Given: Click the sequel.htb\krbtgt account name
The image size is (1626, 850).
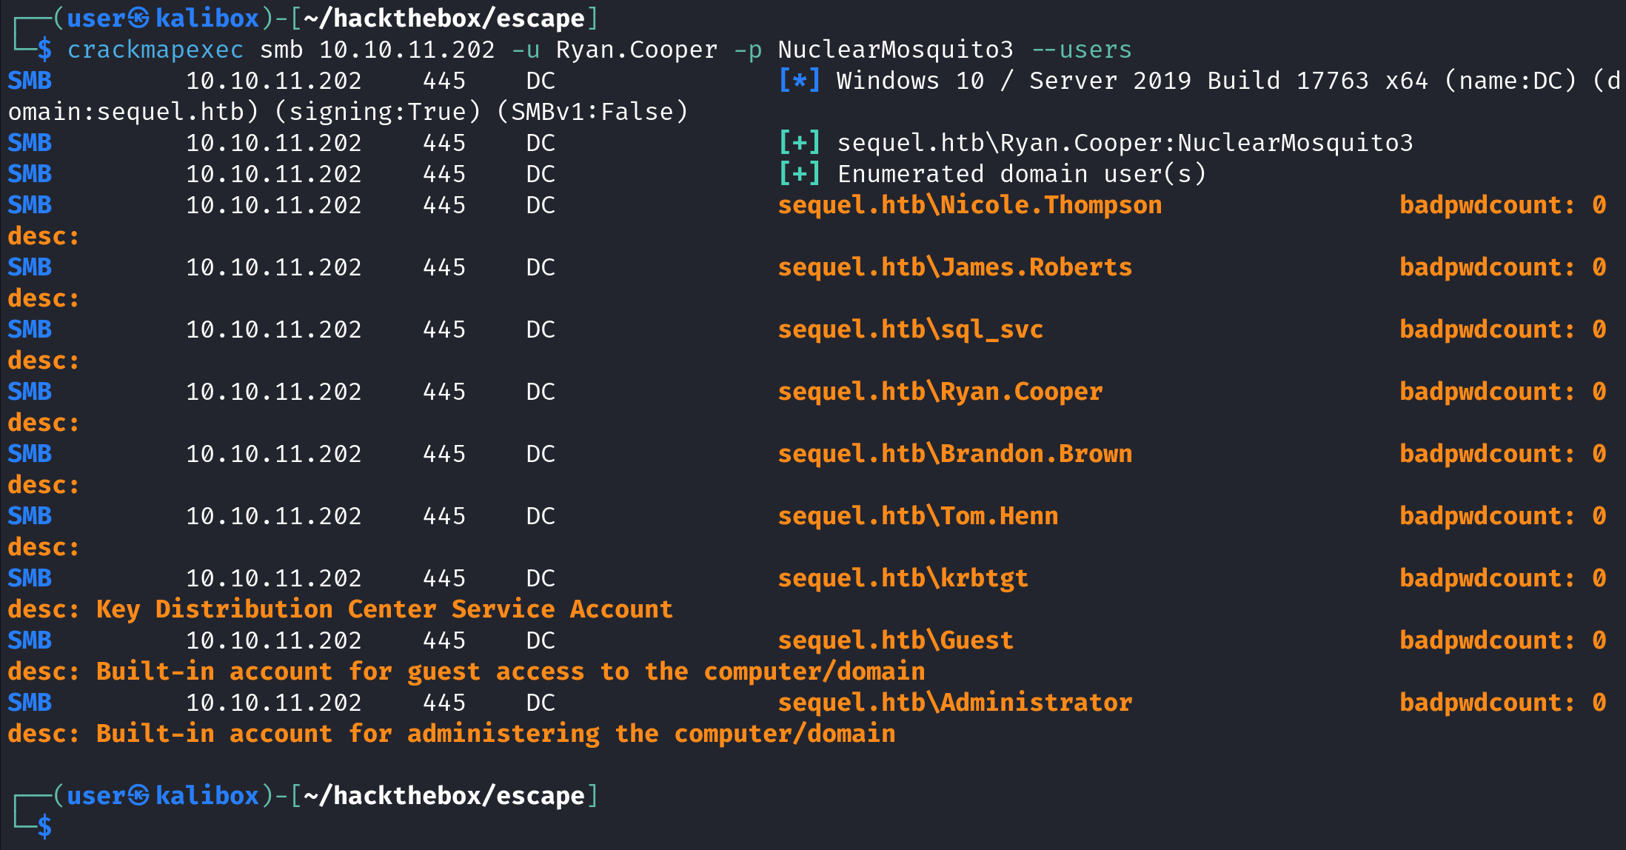Looking at the screenshot, I should click(x=903, y=578).
